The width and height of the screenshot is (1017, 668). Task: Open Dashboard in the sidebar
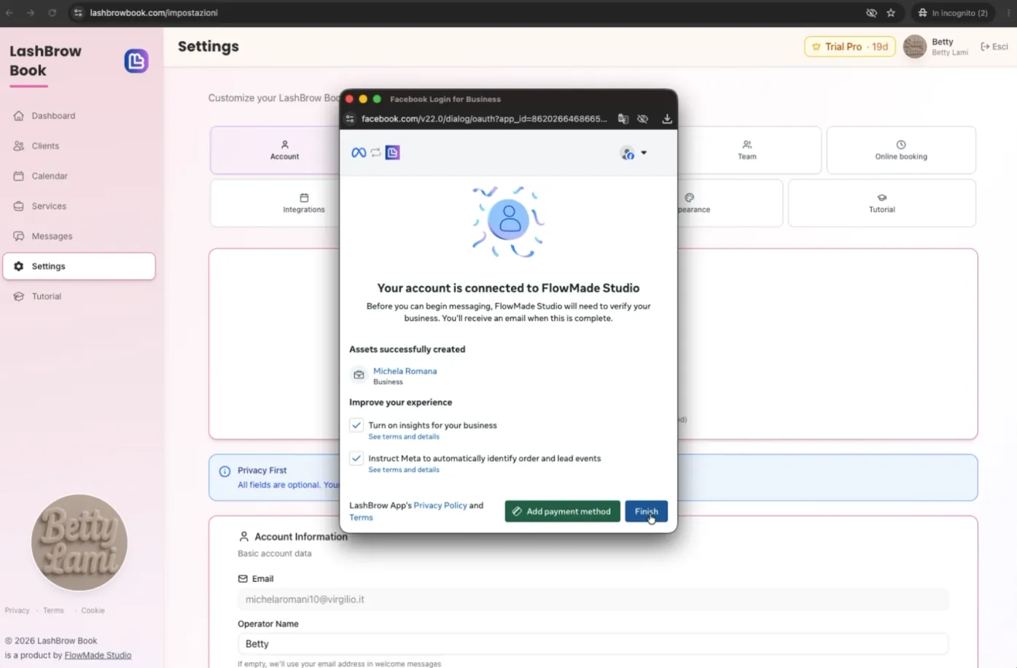pyautogui.click(x=79, y=116)
